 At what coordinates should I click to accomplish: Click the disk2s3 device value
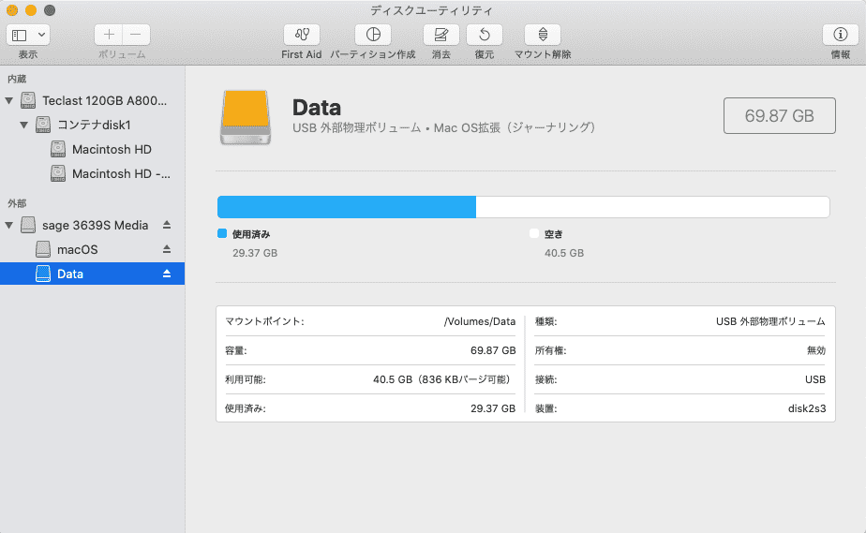[807, 408]
